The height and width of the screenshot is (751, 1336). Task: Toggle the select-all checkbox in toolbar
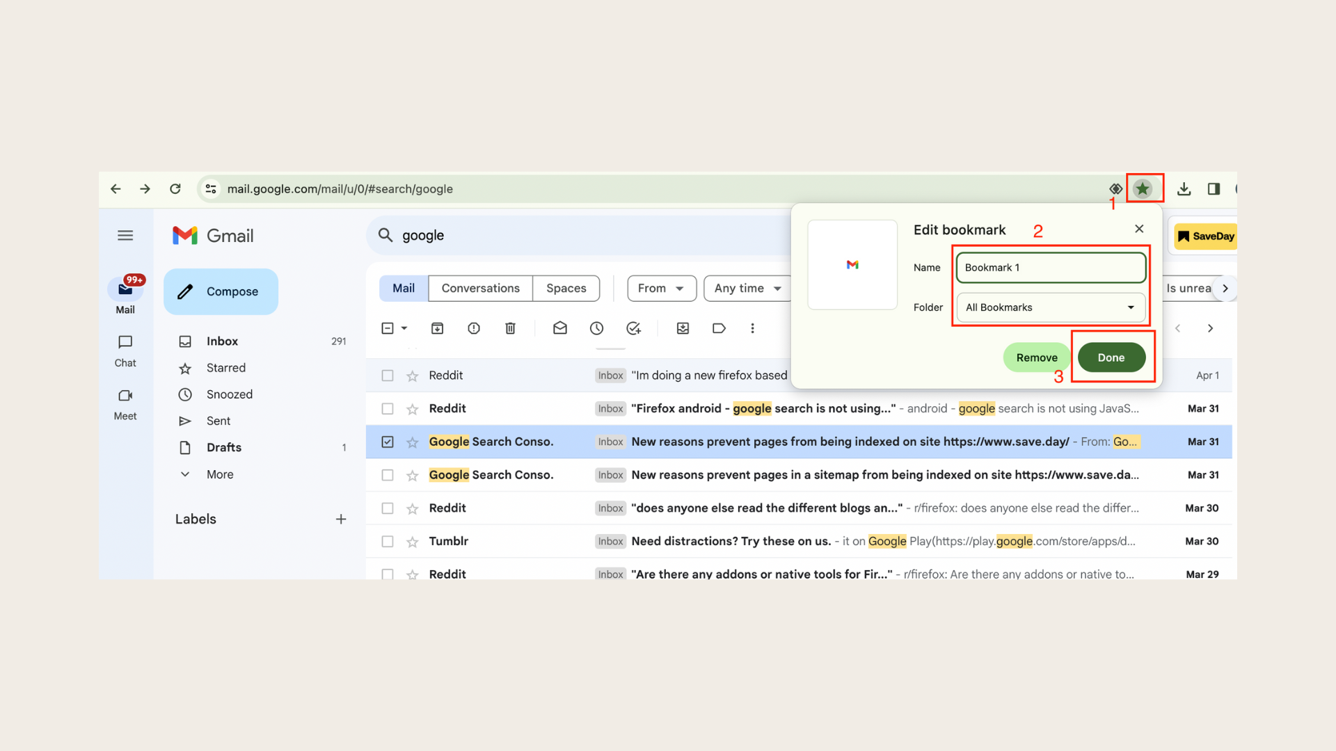(x=388, y=328)
